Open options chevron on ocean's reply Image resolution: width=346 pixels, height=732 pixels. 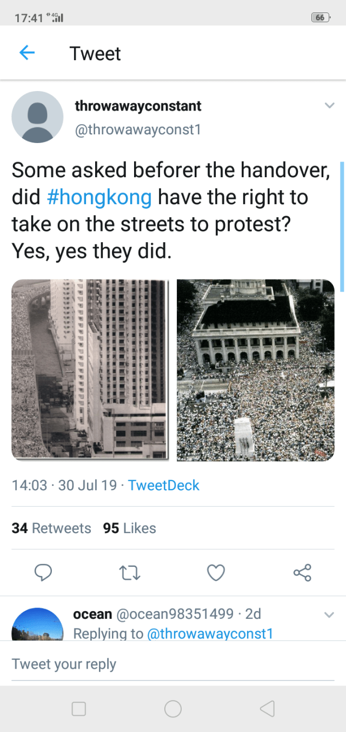pos(329,614)
